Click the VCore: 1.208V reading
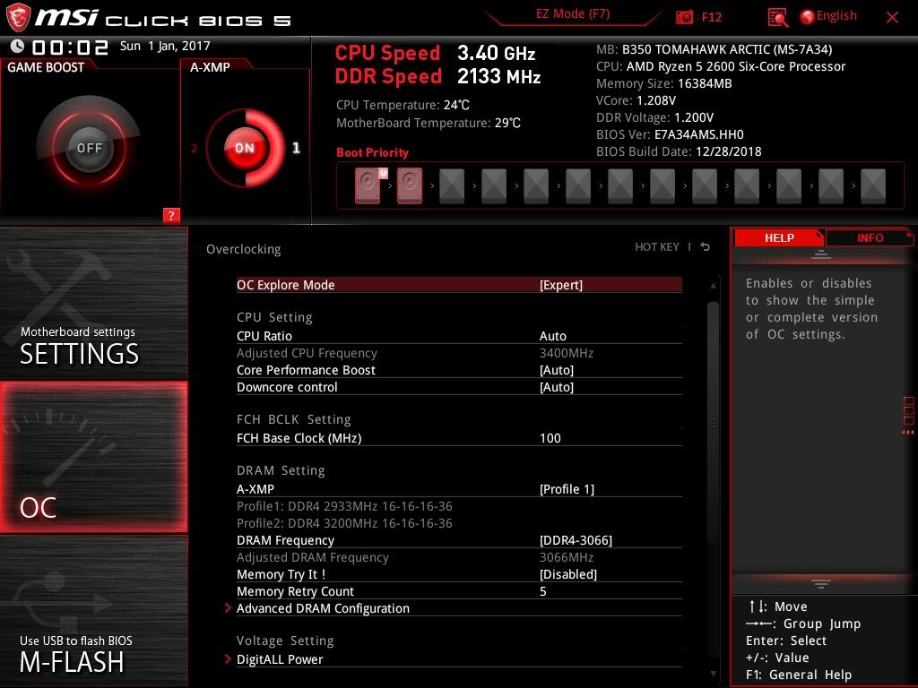Viewport: 918px width, 688px height. point(636,100)
